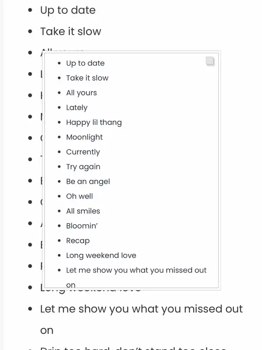The height and width of the screenshot is (350, 262).
Task: Select the "Moonlight" entry
Action: (84, 137)
